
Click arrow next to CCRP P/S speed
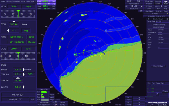[24, 74]
